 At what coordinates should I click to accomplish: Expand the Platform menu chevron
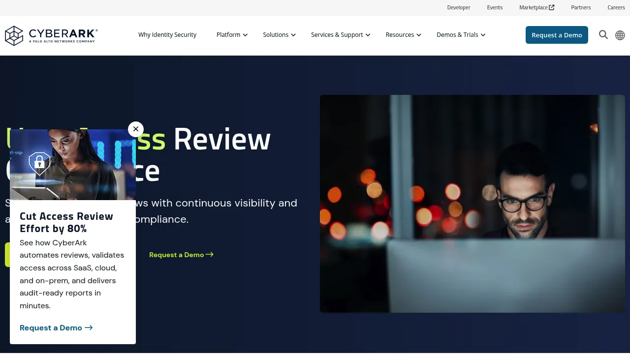pos(245,35)
